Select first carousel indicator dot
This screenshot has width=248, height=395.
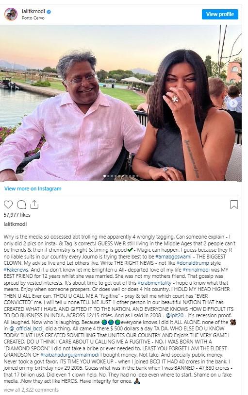pos(104,176)
